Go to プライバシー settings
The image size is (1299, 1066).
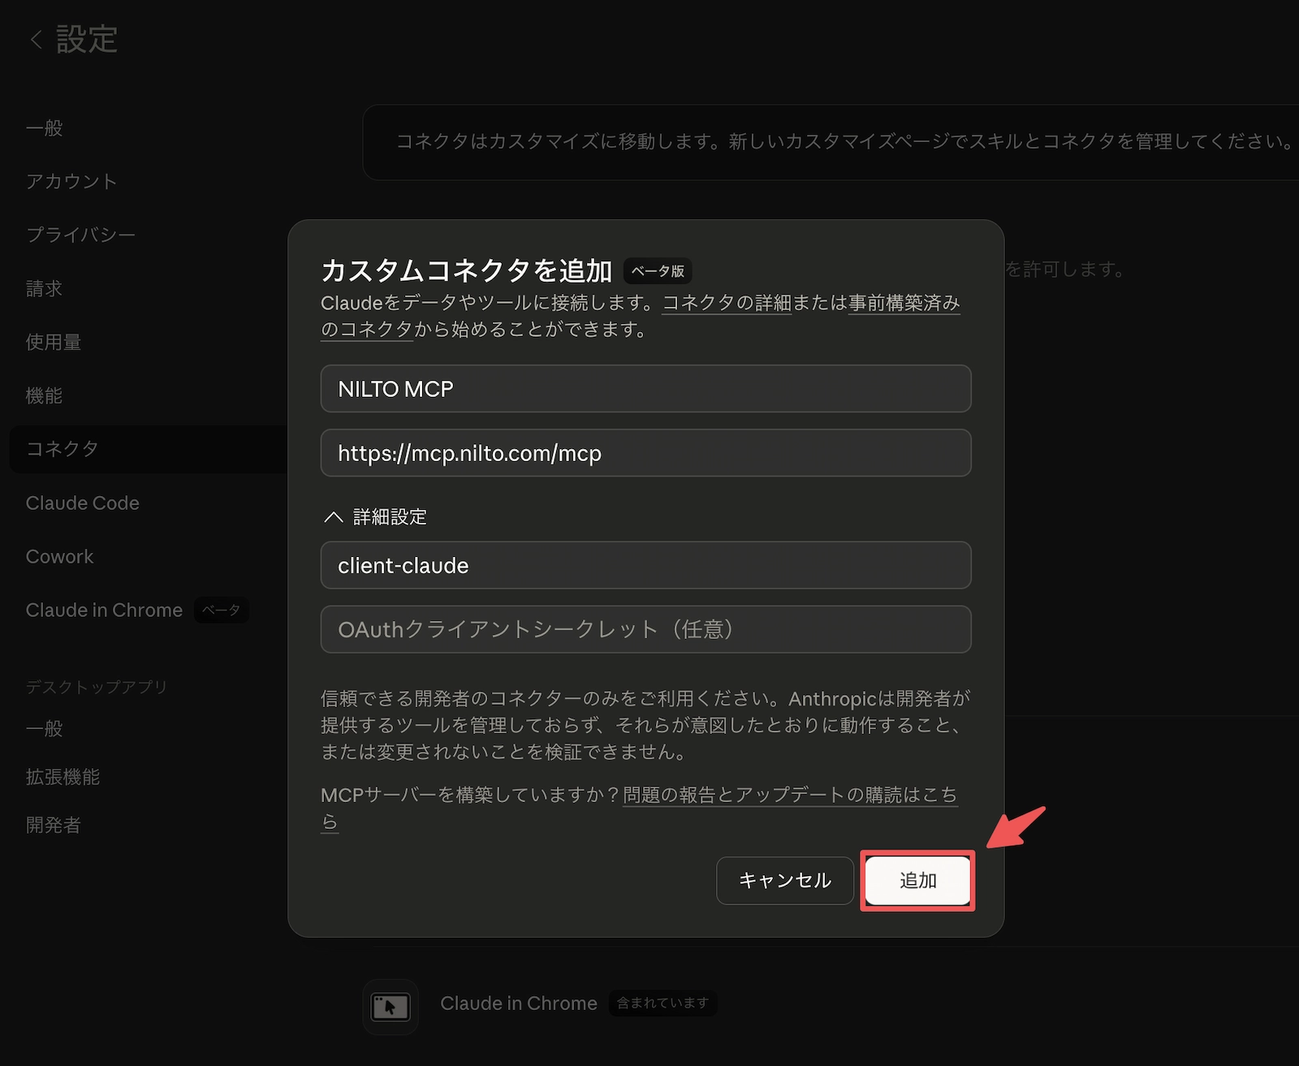pyautogui.click(x=80, y=235)
